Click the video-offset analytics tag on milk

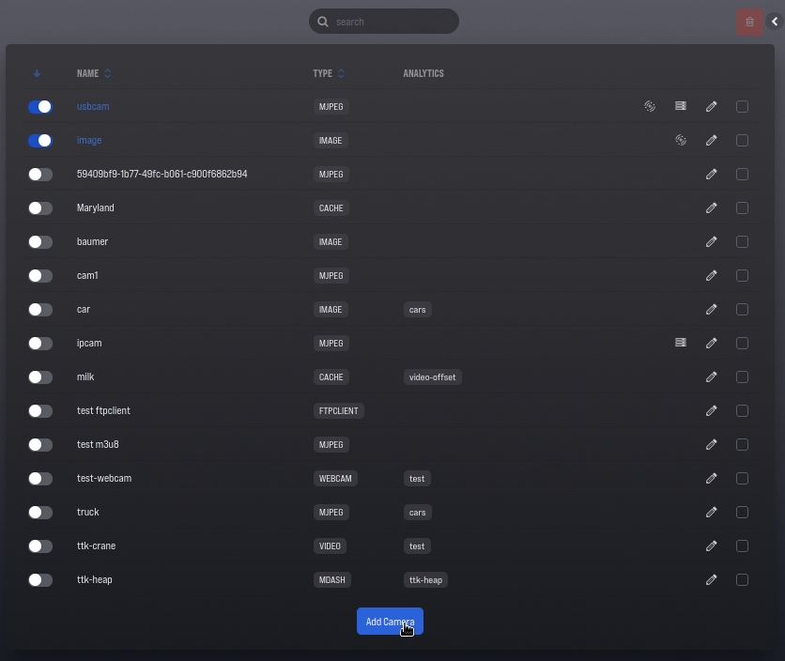432,377
